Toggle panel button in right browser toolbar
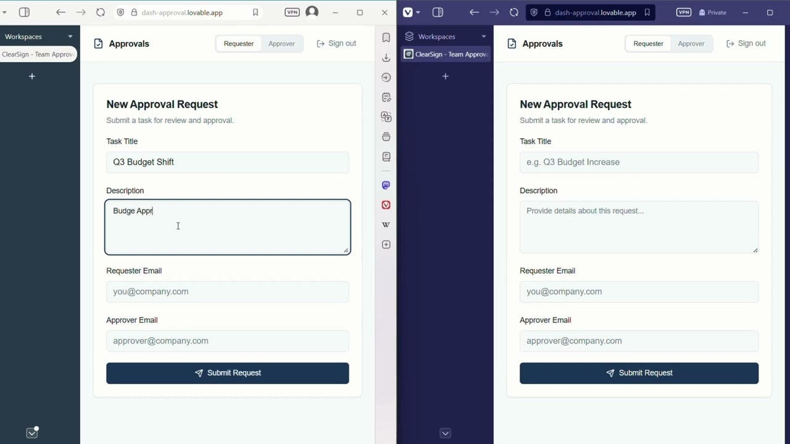790x444 pixels. 438,12
